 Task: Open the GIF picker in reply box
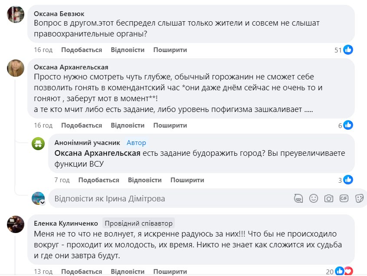(x=344, y=198)
